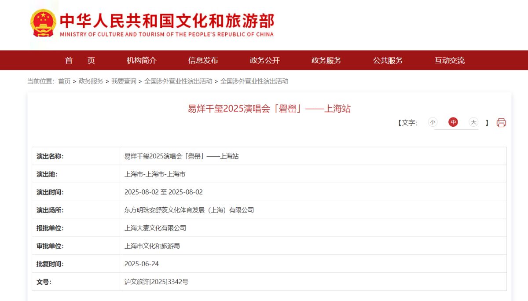
Task: Go to 信息发布 section
Action: pos(203,61)
